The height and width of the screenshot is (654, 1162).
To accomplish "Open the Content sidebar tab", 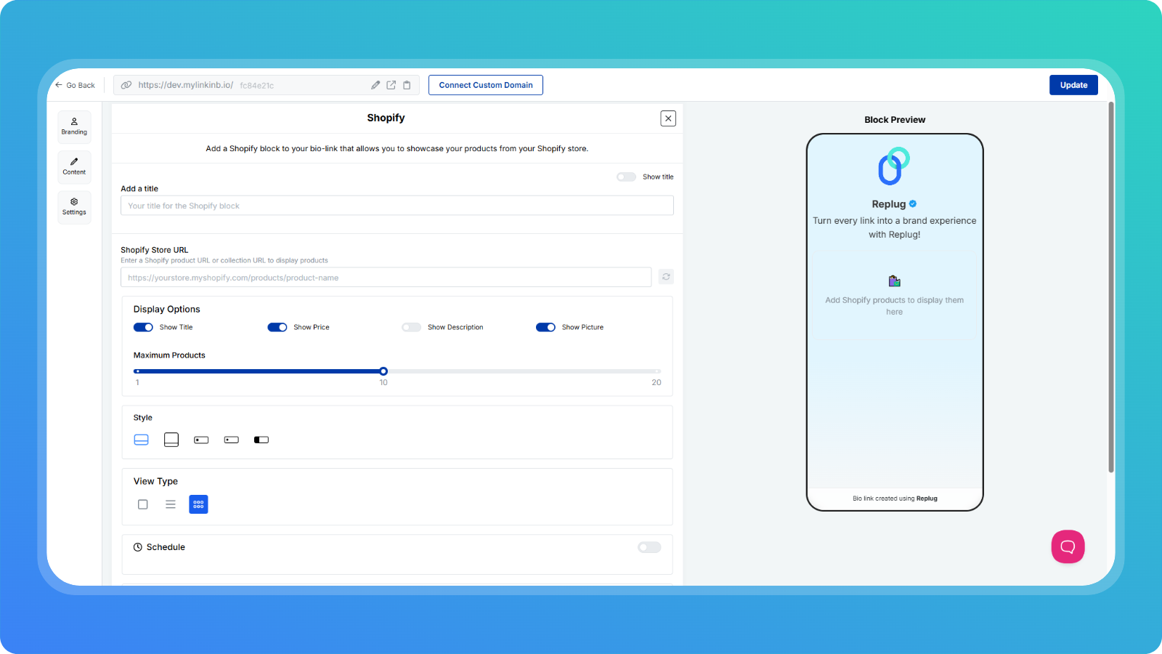I will click(74, 166).
